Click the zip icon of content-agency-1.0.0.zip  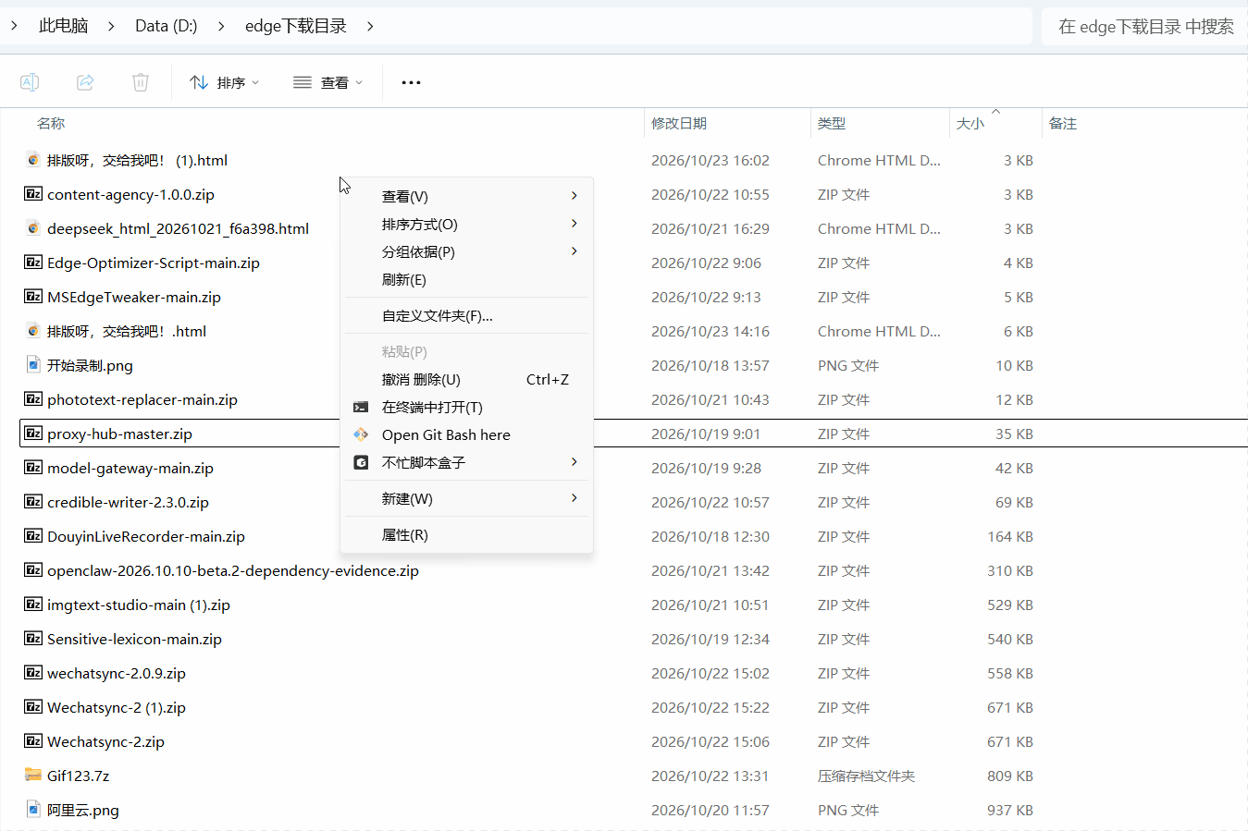(33, 194)
